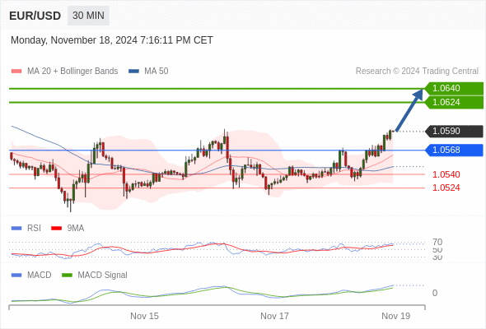Toggle the 9MA red legend entry

[x=68, y=228]
